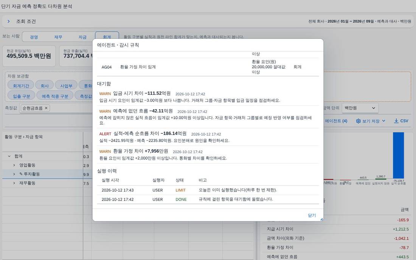Click the pencil icon next to 투자활동
The width and height of the screenshot is (416, 260).
tap(21, 174)
